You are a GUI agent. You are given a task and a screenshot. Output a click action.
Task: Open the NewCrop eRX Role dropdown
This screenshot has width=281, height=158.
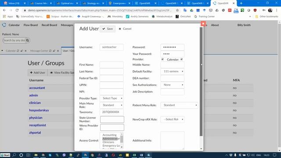coord(173,119)
